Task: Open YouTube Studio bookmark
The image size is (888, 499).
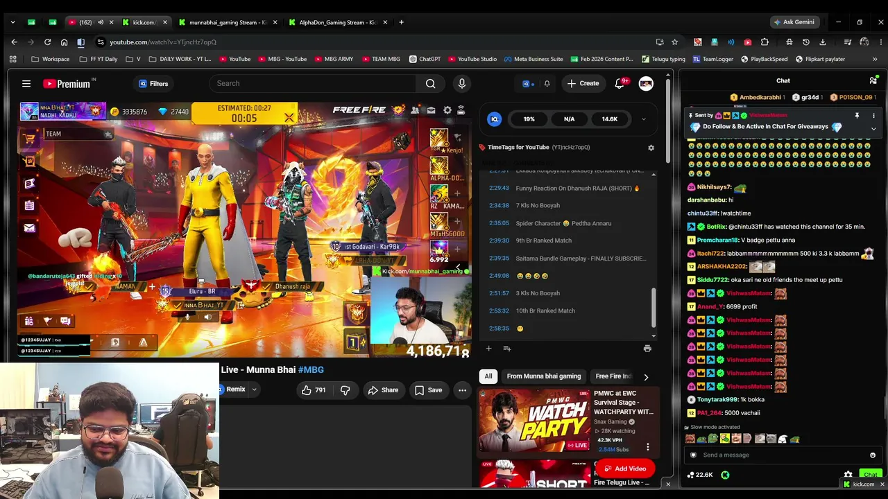Action: (472, 60)
